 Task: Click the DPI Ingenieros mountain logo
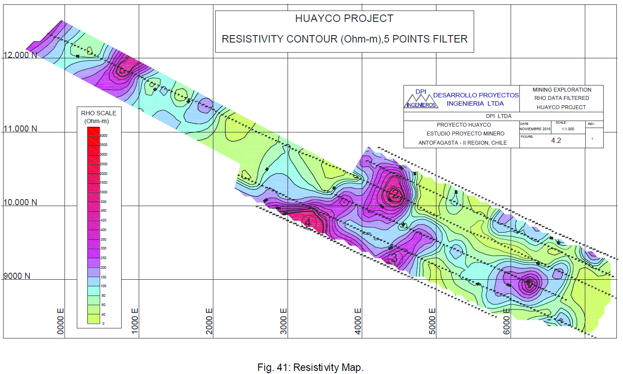pyautogui.click(x=421, y=100)
